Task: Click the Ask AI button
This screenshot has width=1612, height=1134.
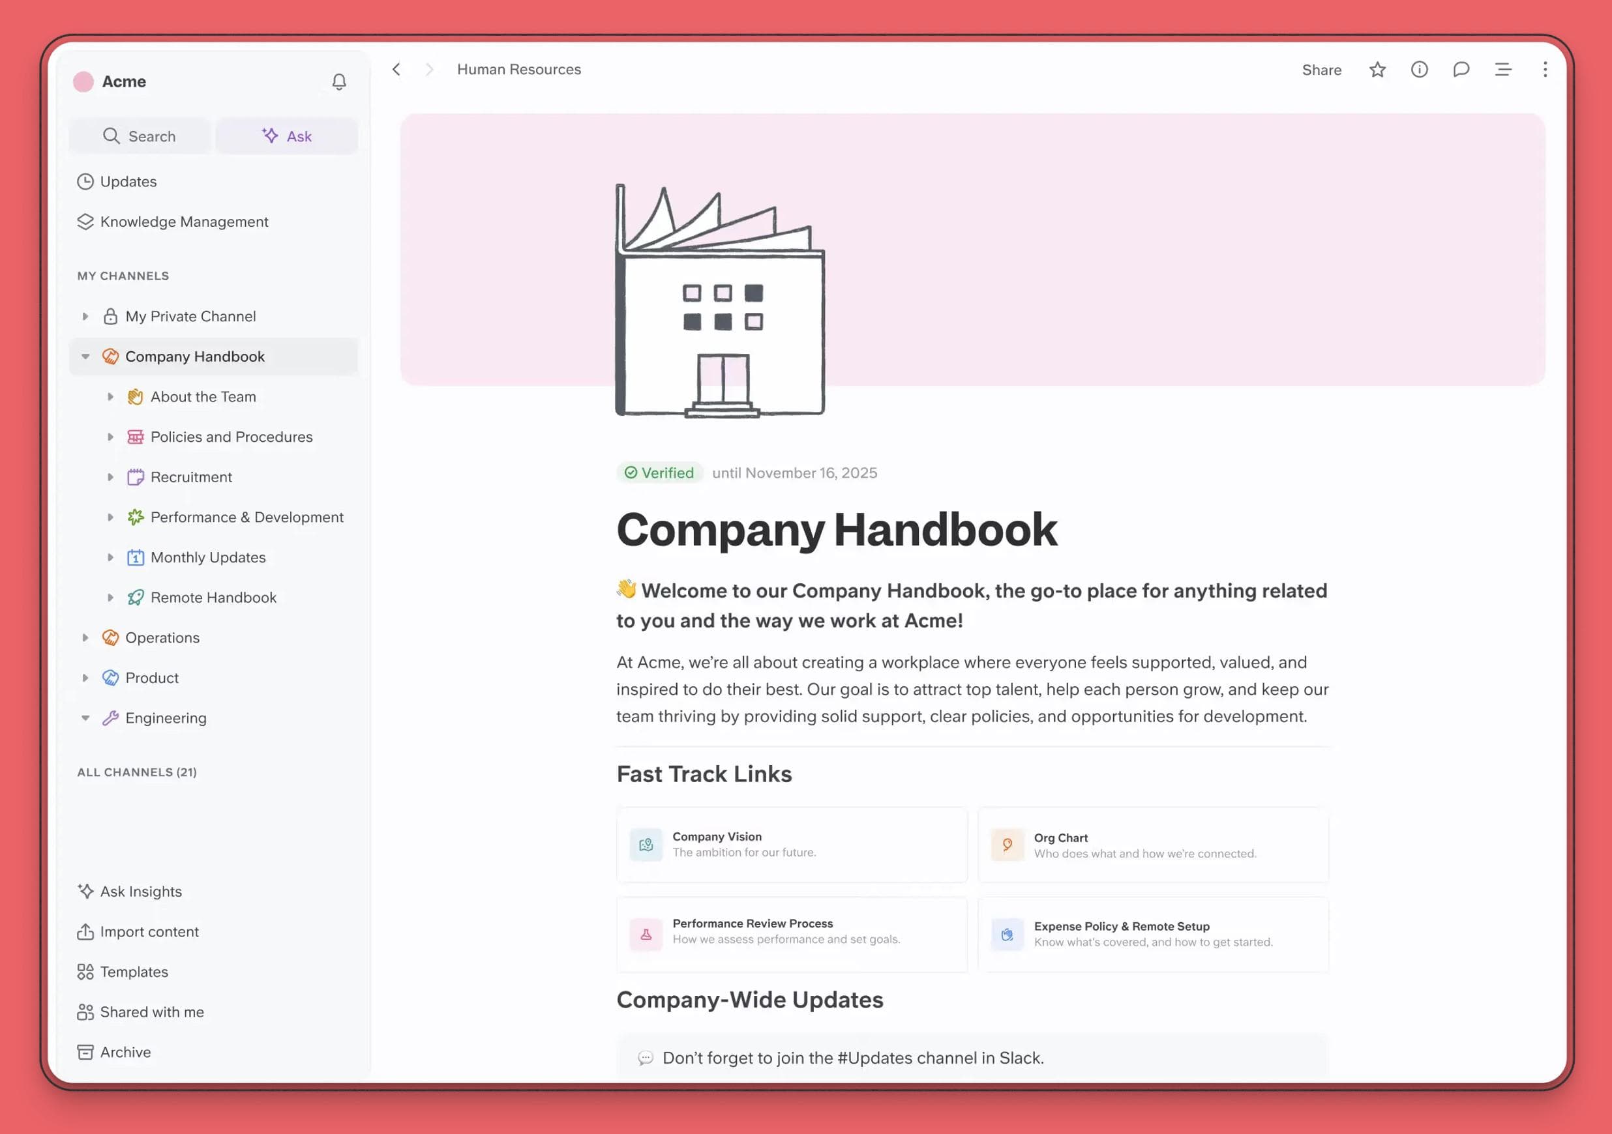Action: [x=287, y=136]
